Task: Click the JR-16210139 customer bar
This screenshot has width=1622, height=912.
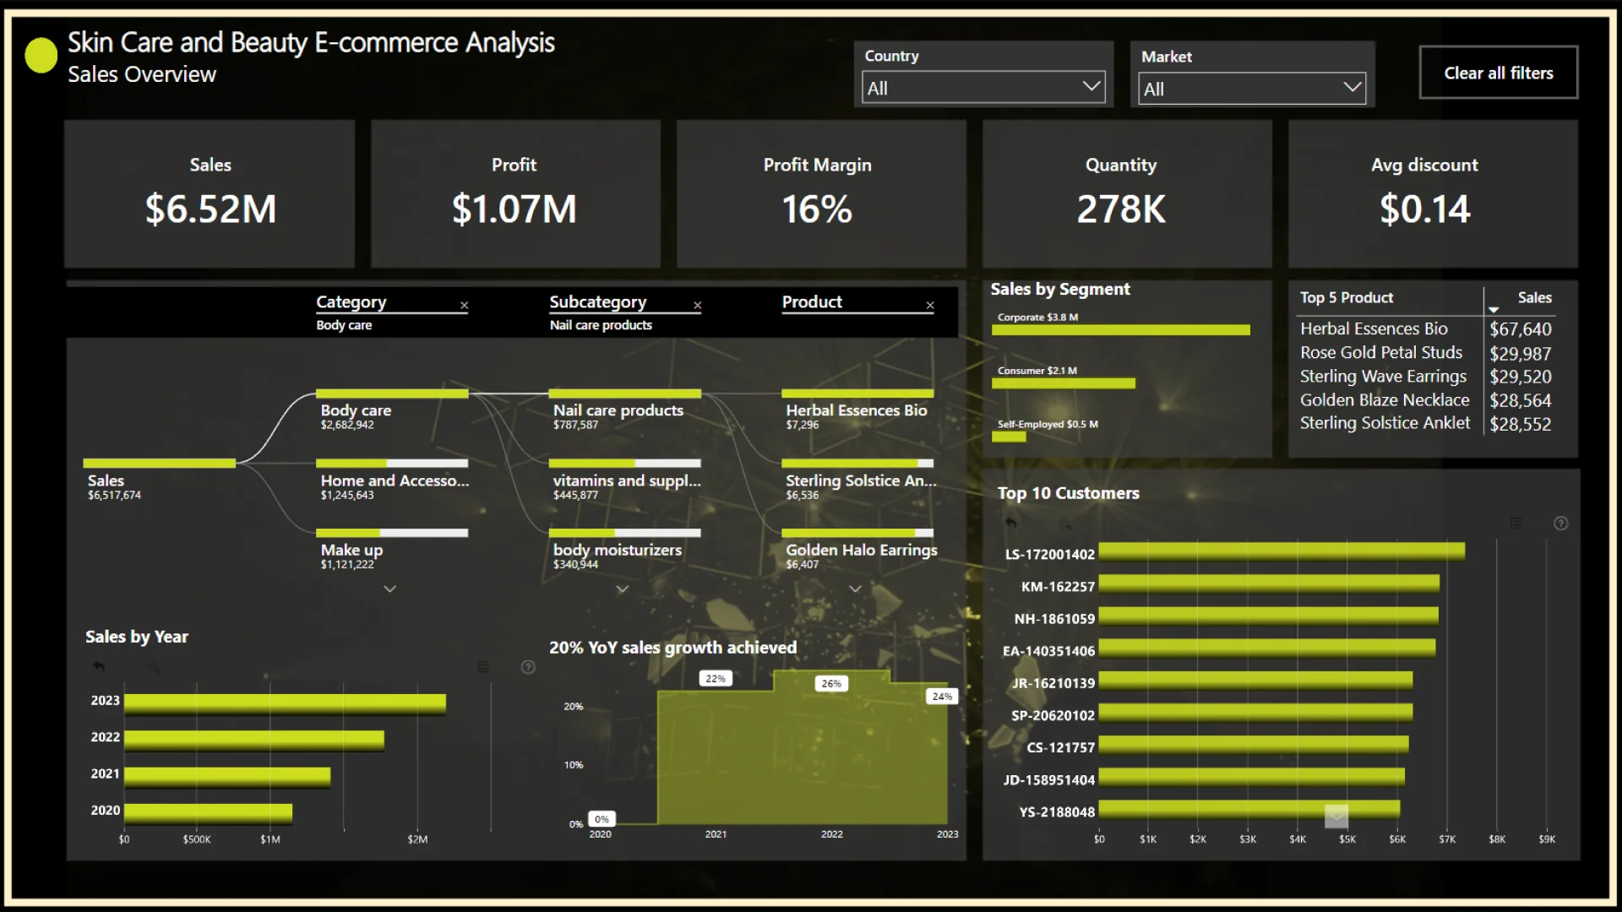Action: pos(1255,679)
